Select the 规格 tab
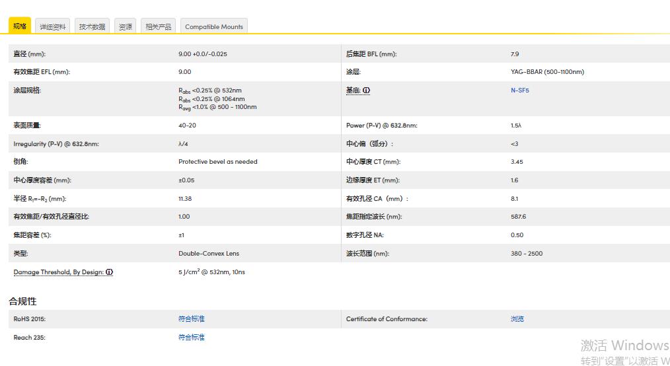The height and width of the screenshot is (366, 670). (x=20, y=26)
